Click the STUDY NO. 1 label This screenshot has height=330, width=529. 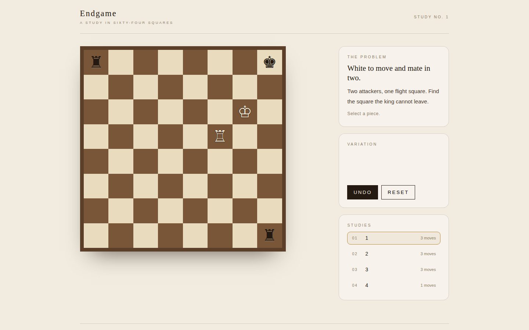coord(431,17)
